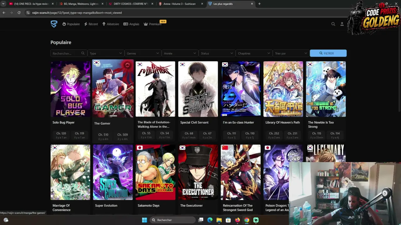The image size is (401, 225).
Task: Open the site search magnifier icon
Action: [x=333, y=24]
